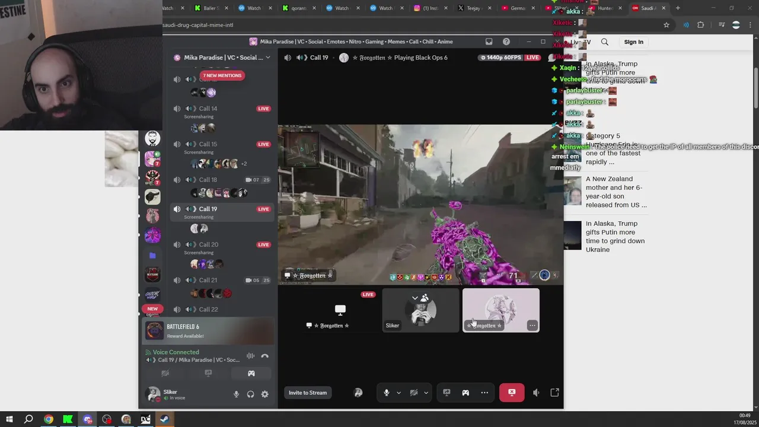Open microphone options dropdown arrow
This screenshot has width=759, height=427.
click(398, 393)
